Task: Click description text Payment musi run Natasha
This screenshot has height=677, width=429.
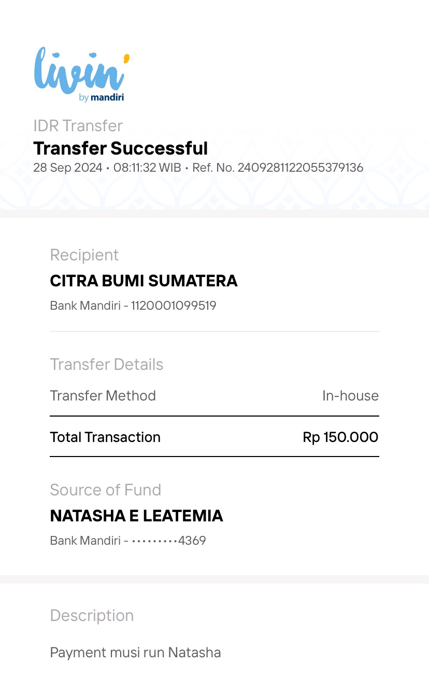Action: click(135, 652)
